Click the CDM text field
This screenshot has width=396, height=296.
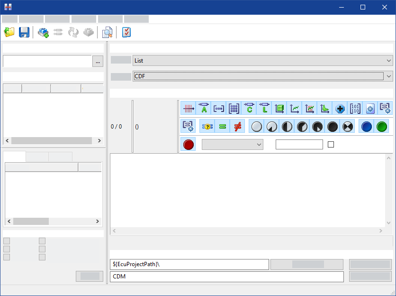[x=227, y=277]
